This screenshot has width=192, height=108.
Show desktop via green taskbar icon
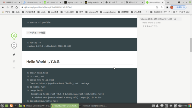(7, 106)
